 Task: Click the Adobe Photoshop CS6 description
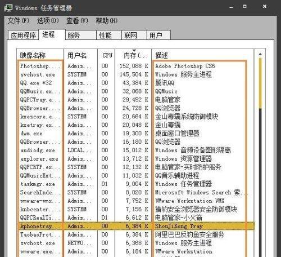(185, 66)
